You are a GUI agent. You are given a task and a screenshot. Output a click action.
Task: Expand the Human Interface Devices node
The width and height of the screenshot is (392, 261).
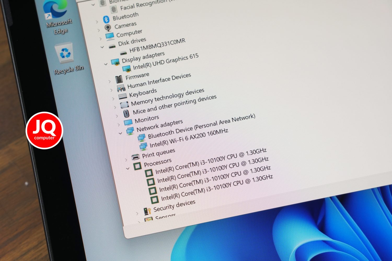point(112,90)
